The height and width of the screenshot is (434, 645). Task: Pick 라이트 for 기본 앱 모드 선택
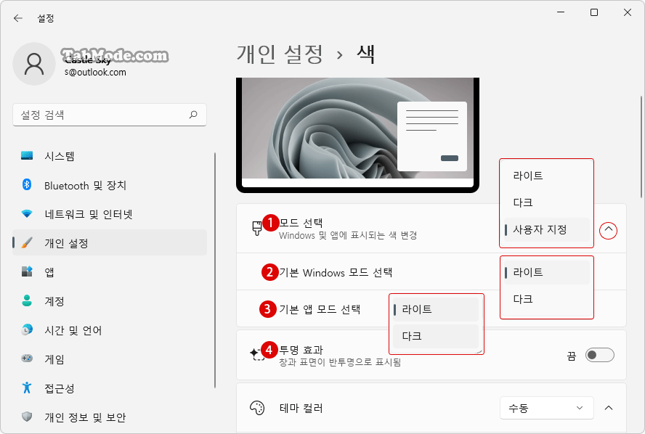point(436,309)
